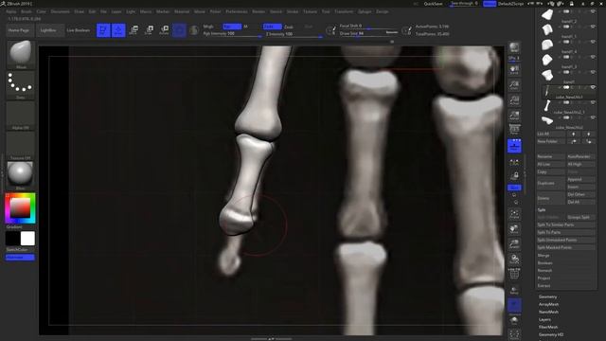Enable Mrgb paint mode

(x=208, y=27)
